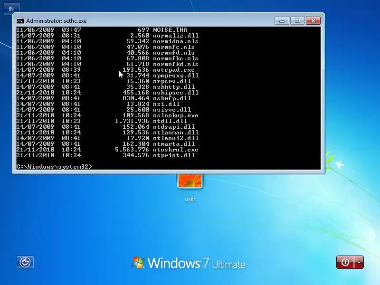Click the nrpsrv.dll file entry

click(172, 81)
